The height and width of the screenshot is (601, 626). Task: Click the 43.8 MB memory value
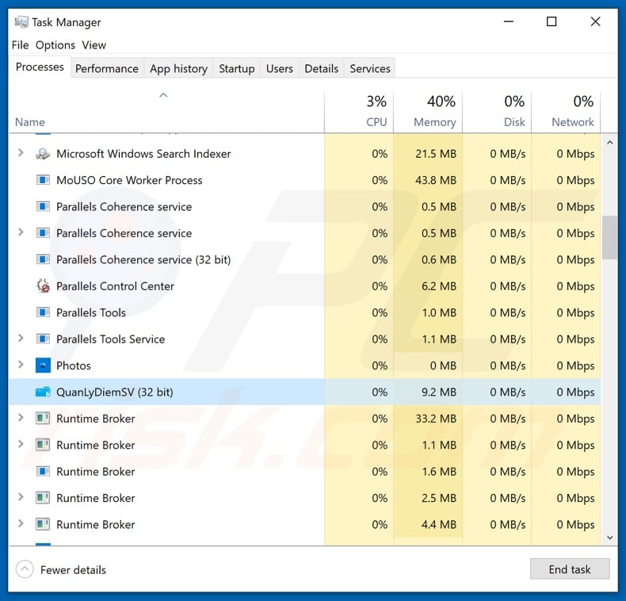point(436,180)
